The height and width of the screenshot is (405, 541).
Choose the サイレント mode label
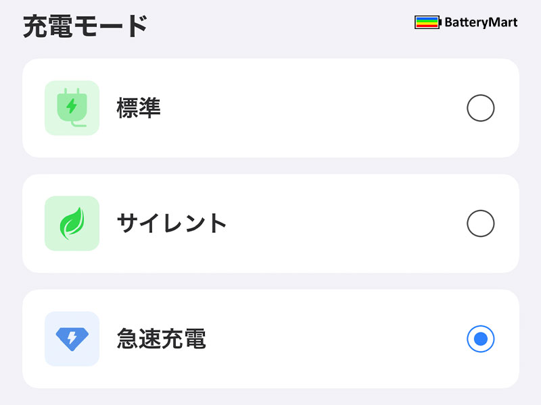click(172, 223)
